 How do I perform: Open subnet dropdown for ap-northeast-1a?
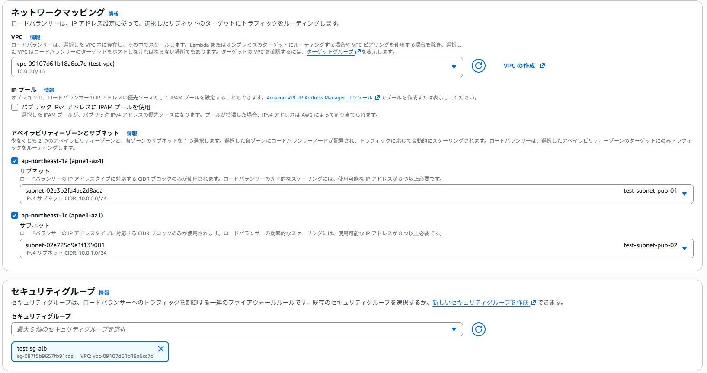coord(356,194)
